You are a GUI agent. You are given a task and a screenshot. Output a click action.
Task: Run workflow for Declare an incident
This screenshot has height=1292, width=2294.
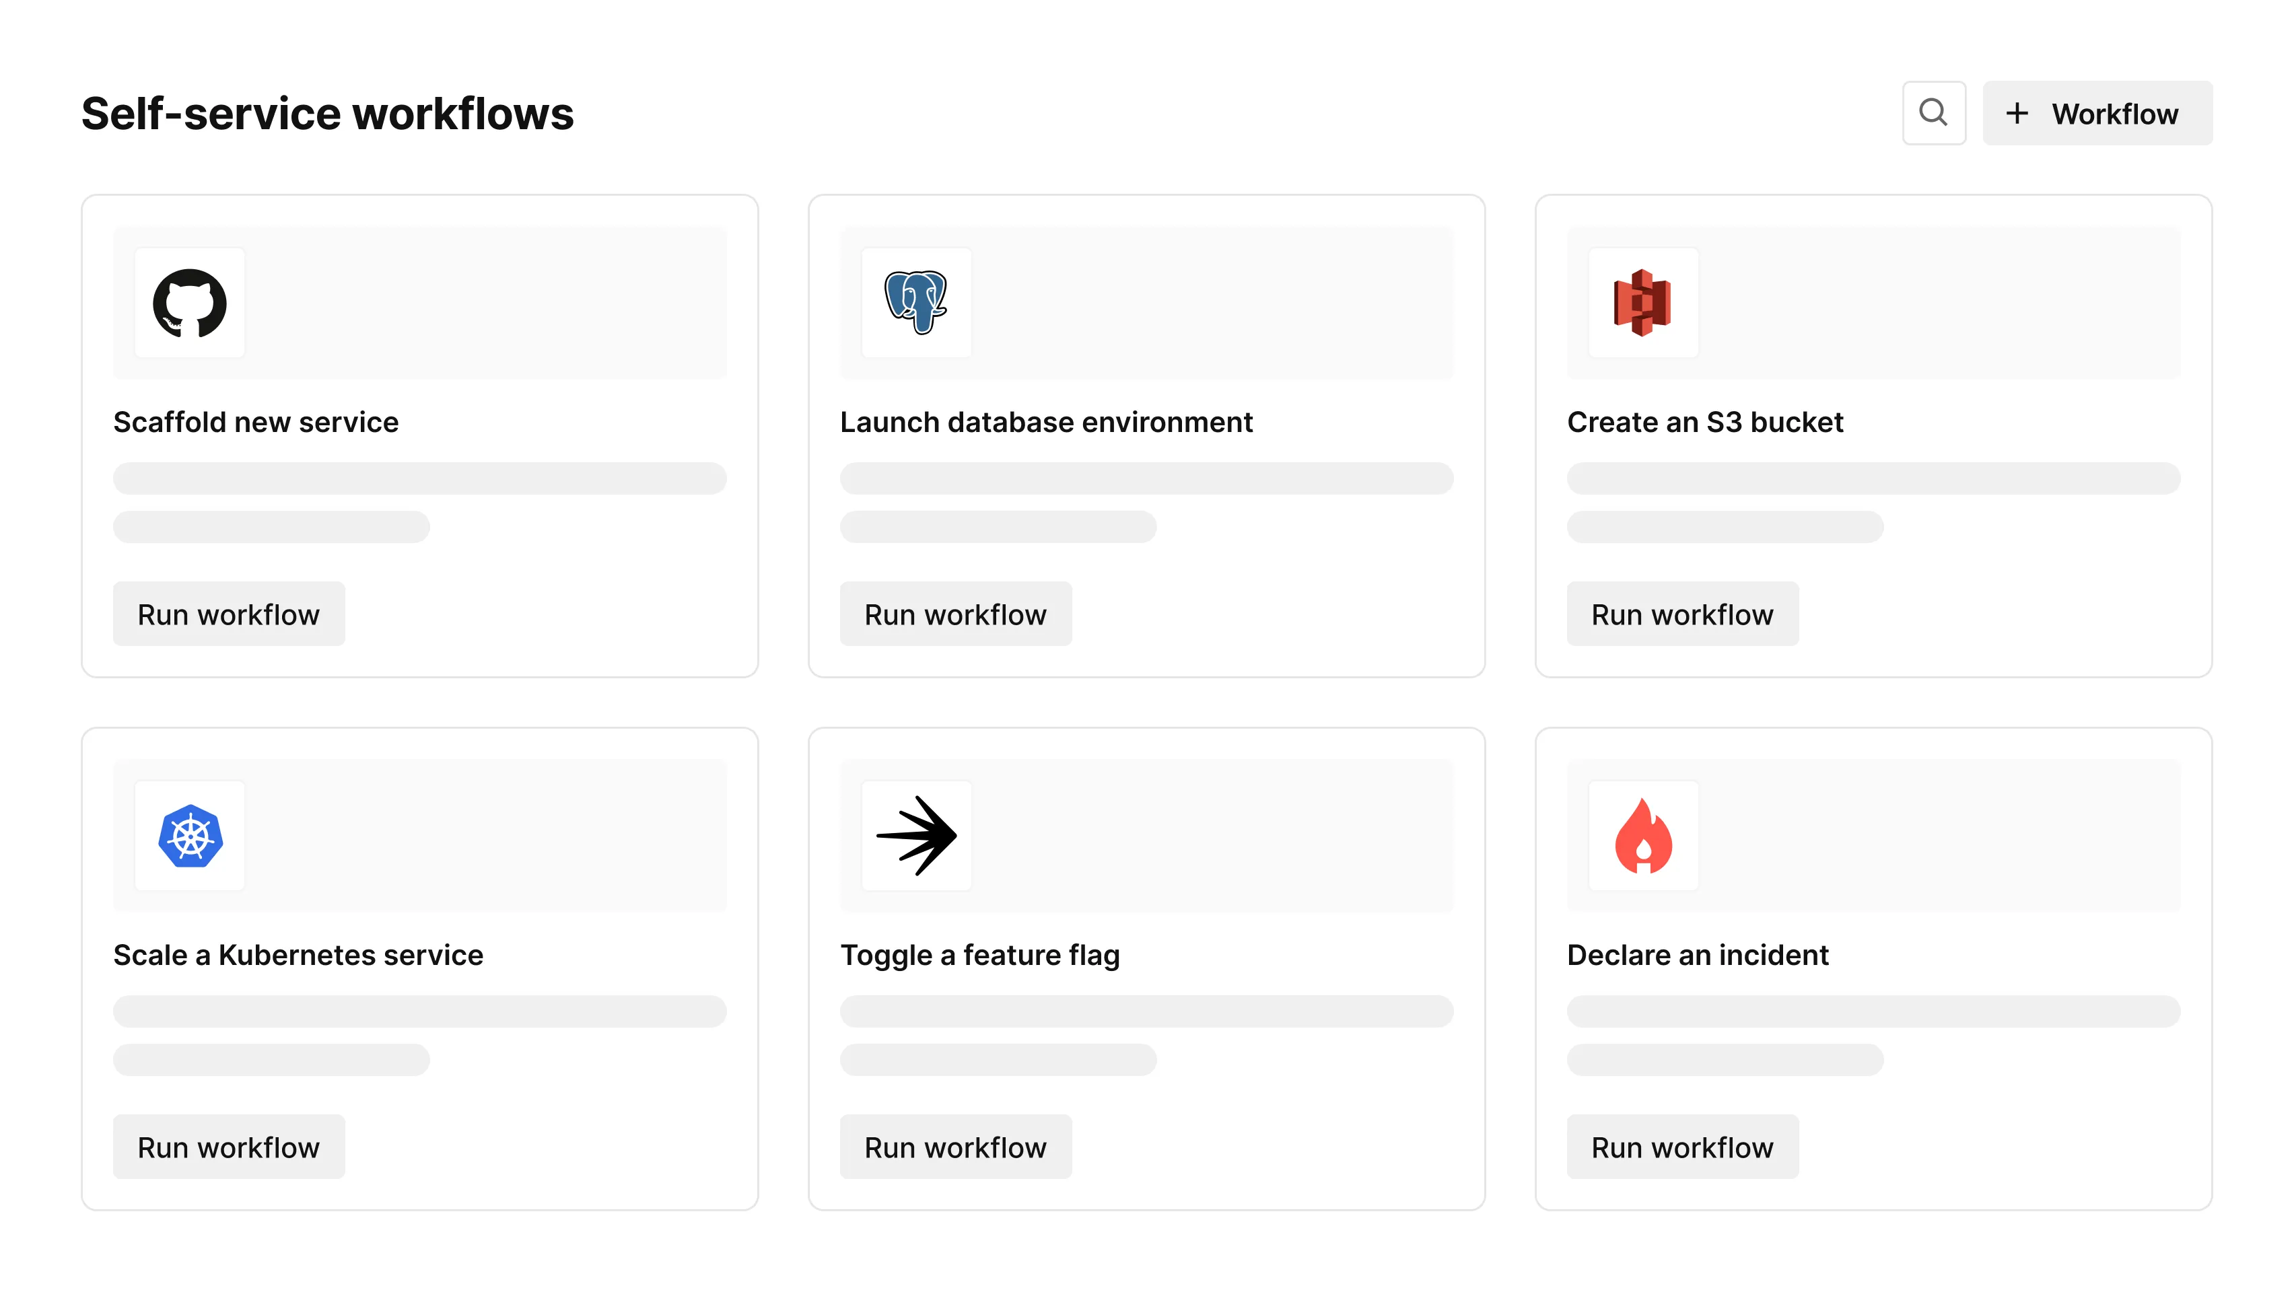1682,1147
